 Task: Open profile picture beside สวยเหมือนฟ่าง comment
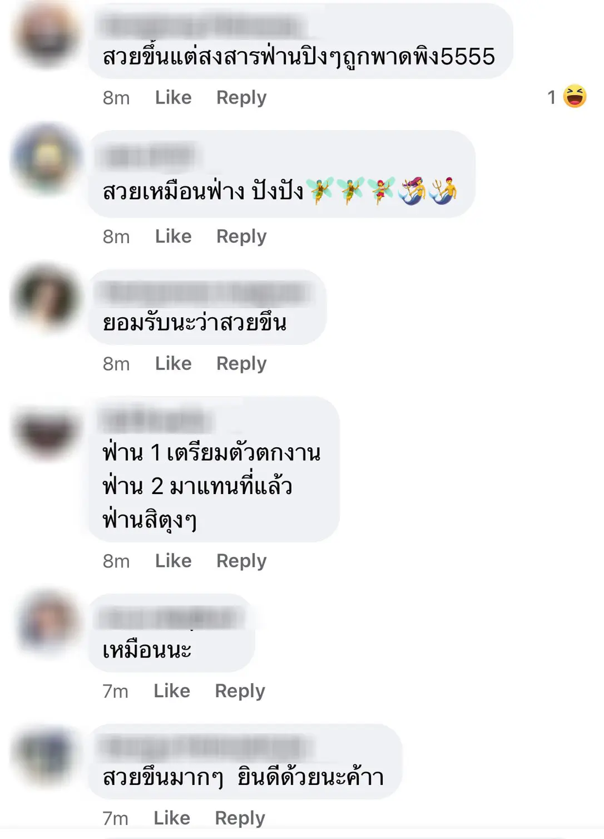click(x=46, y=159)
